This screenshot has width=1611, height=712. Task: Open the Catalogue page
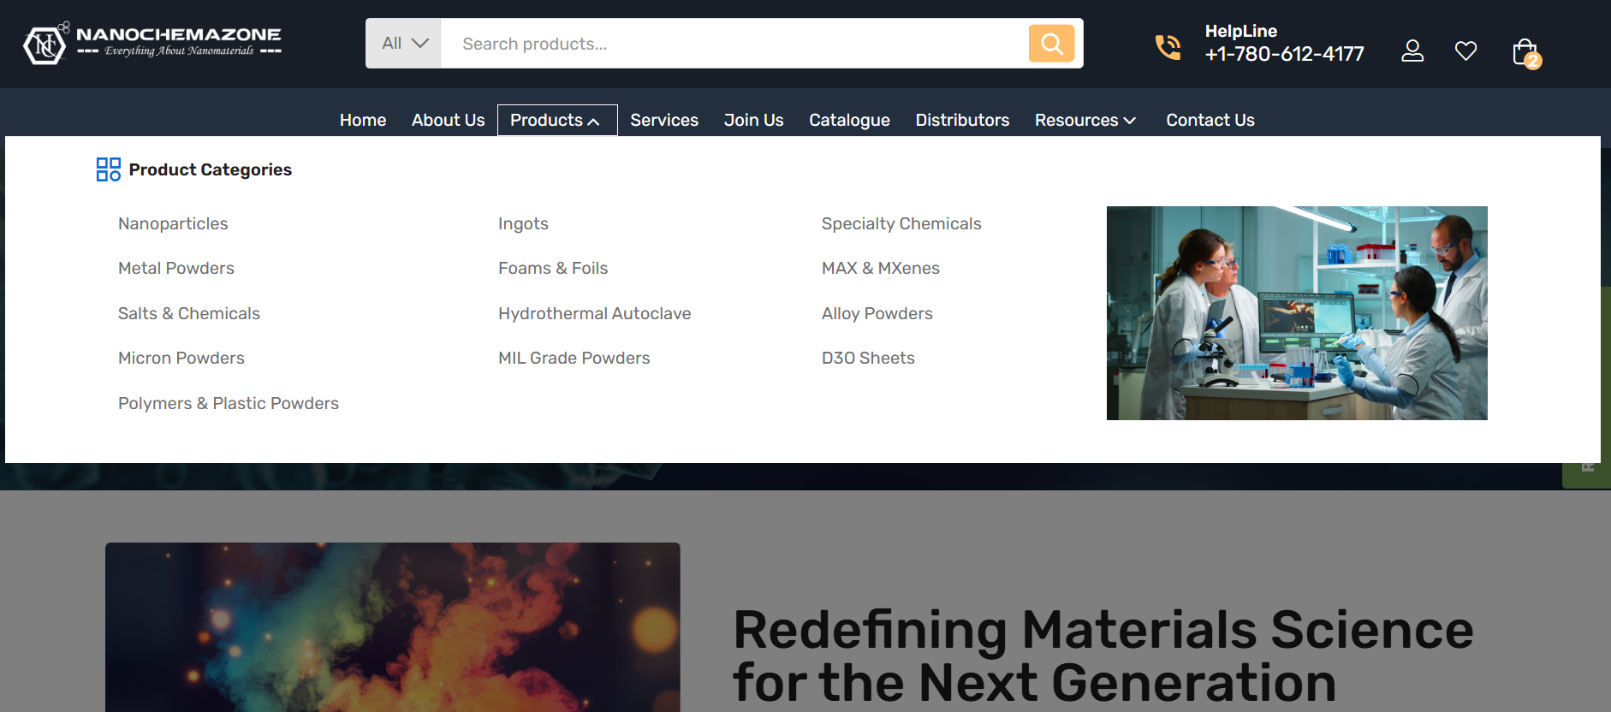[x=849, y=121]
